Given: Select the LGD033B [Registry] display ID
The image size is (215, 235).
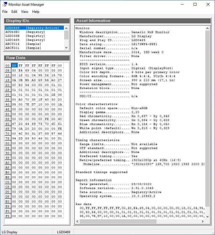Looking at the screenshot, I should (25, 36).
